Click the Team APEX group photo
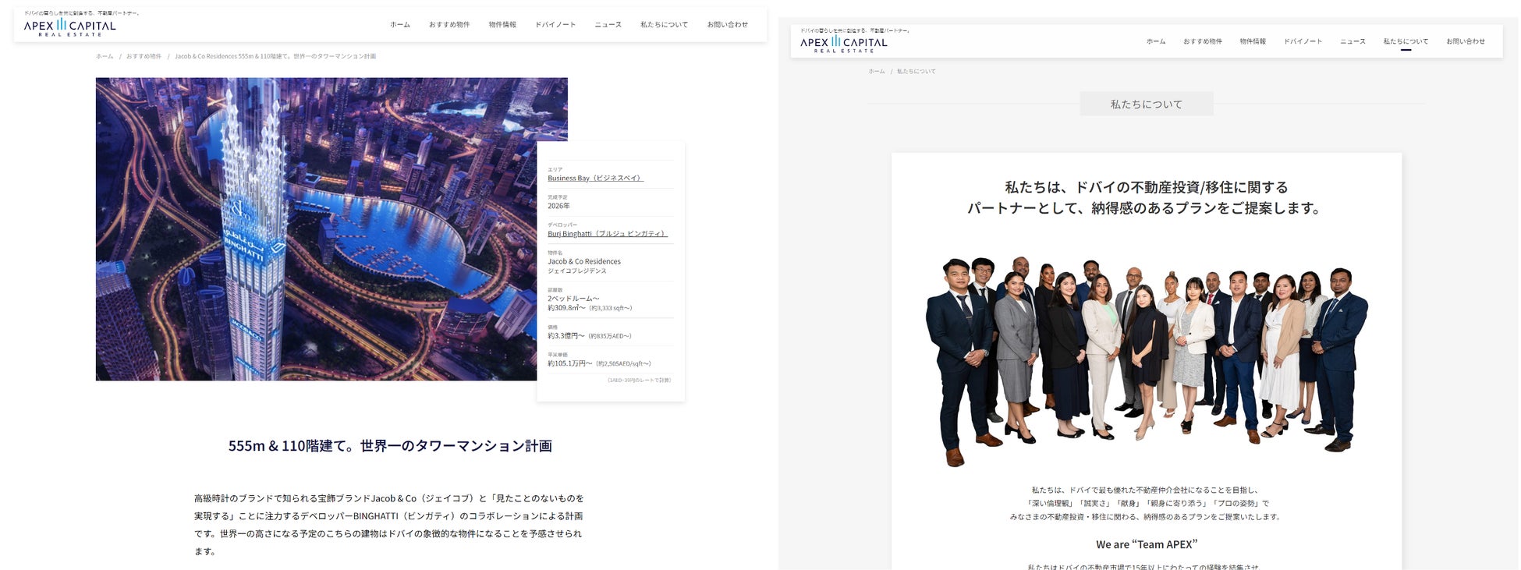 click(1147, 360)
